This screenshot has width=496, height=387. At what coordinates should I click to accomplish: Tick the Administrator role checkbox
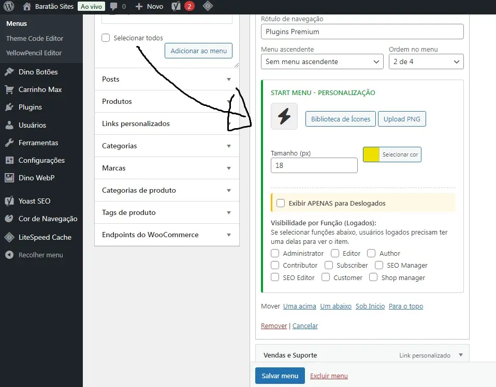pos(275,253)
